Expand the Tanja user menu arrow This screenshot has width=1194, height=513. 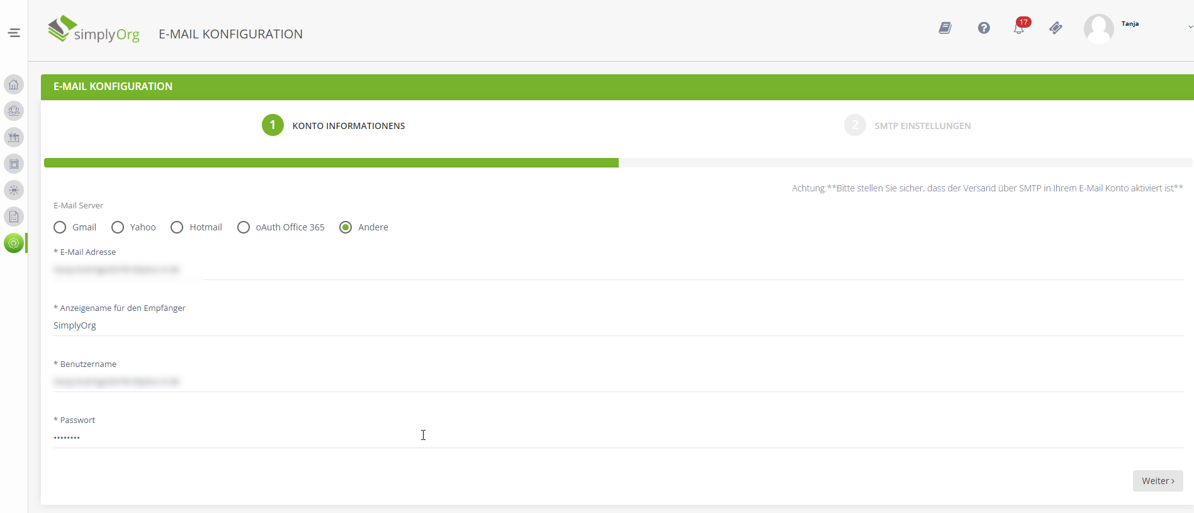(1190, 27)
